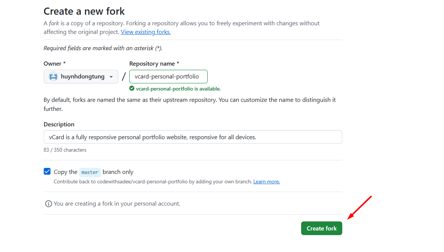Click the slash separator between owner and repository
444x252 pixels.
(x=124, y=76)
